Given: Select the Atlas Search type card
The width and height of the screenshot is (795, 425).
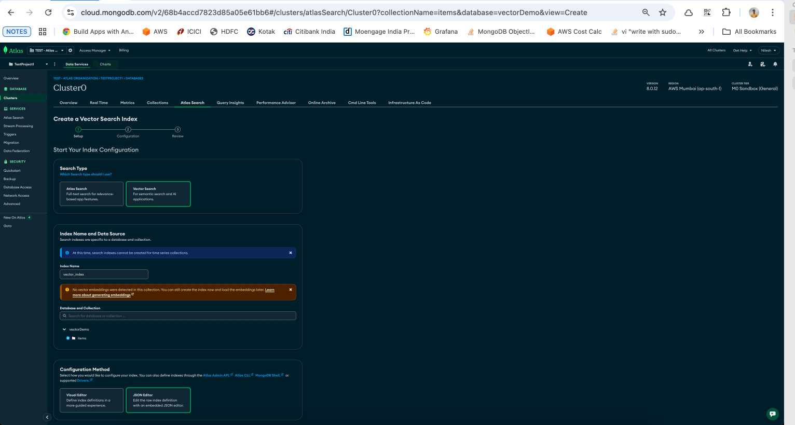Looking at the screenshot, I should coord(91,194).
